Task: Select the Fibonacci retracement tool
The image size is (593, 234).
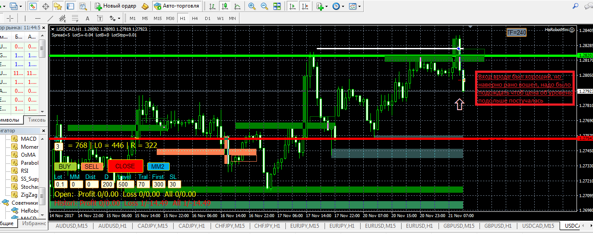Action: coord(75,18)
